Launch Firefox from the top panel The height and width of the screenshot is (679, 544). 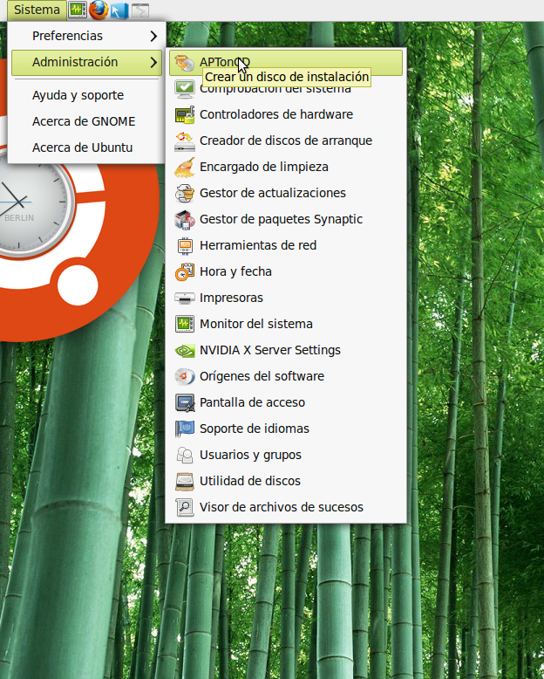tap(99, 10)
